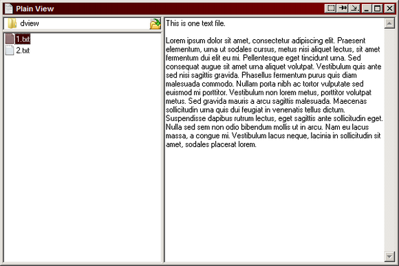
Task: Select the file named 1.txt
Action: (23, 39)
